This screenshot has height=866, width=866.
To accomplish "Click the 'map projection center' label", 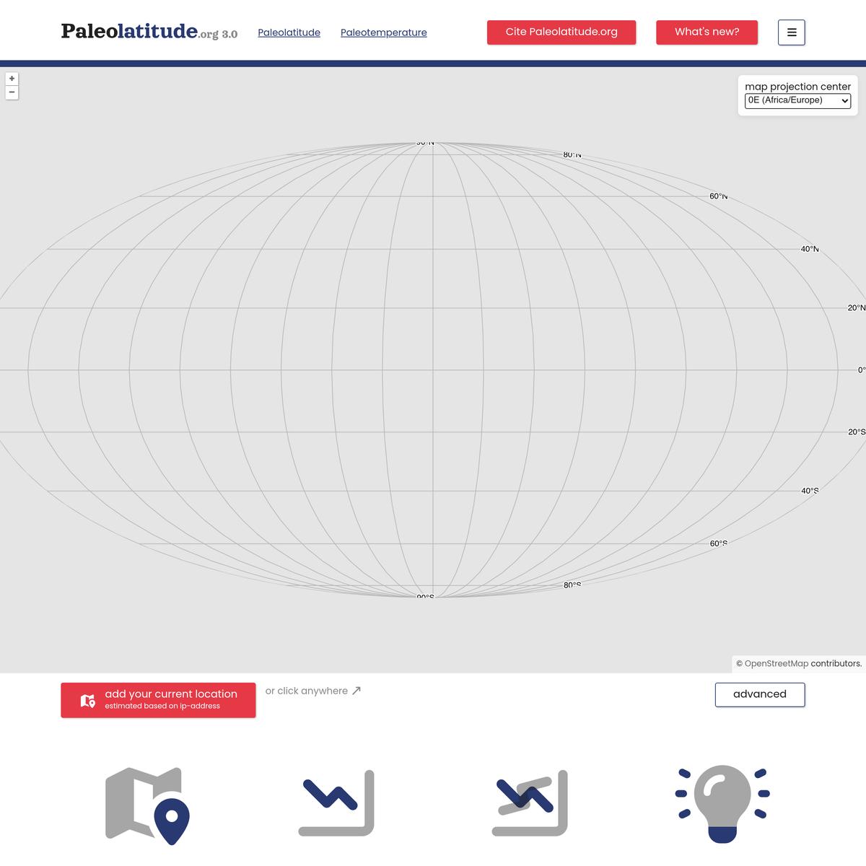I will [797, 87].
